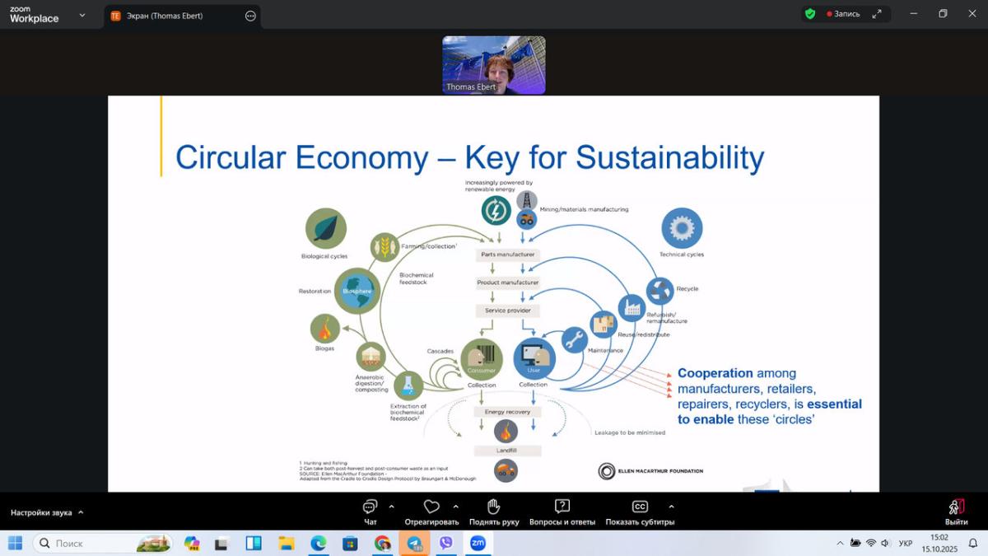Expand the audio settings caret
The height and width of the screenshot is (556, 988).
[81, 512]
